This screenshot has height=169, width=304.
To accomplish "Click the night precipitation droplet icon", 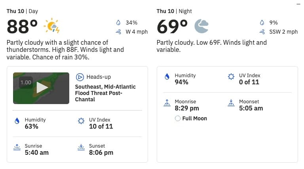I will click(x=262, y=23).
